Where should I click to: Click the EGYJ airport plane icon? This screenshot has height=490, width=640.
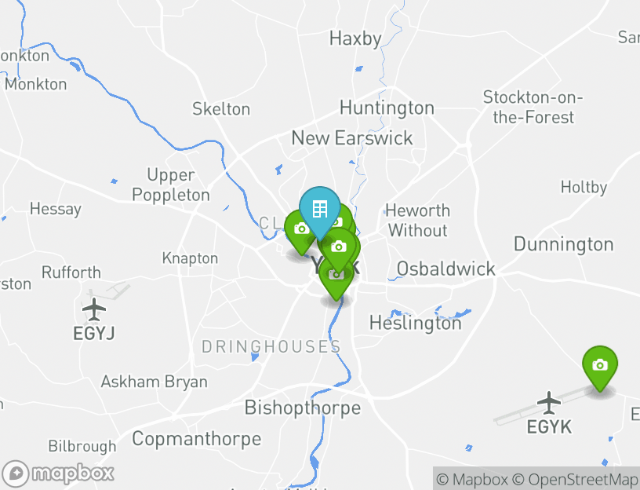point(94,309)
